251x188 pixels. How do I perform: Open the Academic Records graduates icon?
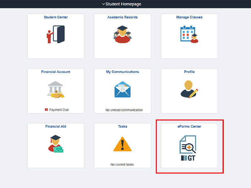(122, 34)
